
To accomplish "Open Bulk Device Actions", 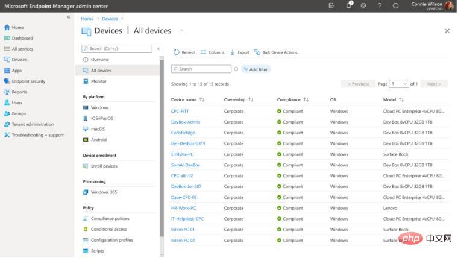I will pos(276,52).
